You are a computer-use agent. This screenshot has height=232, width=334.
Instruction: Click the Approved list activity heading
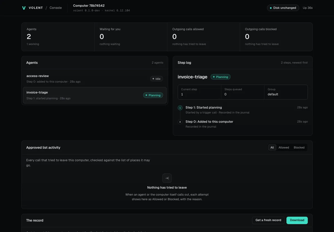(x=43, y=148)
